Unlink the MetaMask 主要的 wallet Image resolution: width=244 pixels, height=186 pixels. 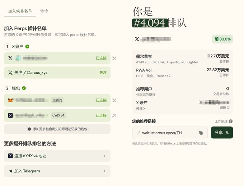point(114,100)
